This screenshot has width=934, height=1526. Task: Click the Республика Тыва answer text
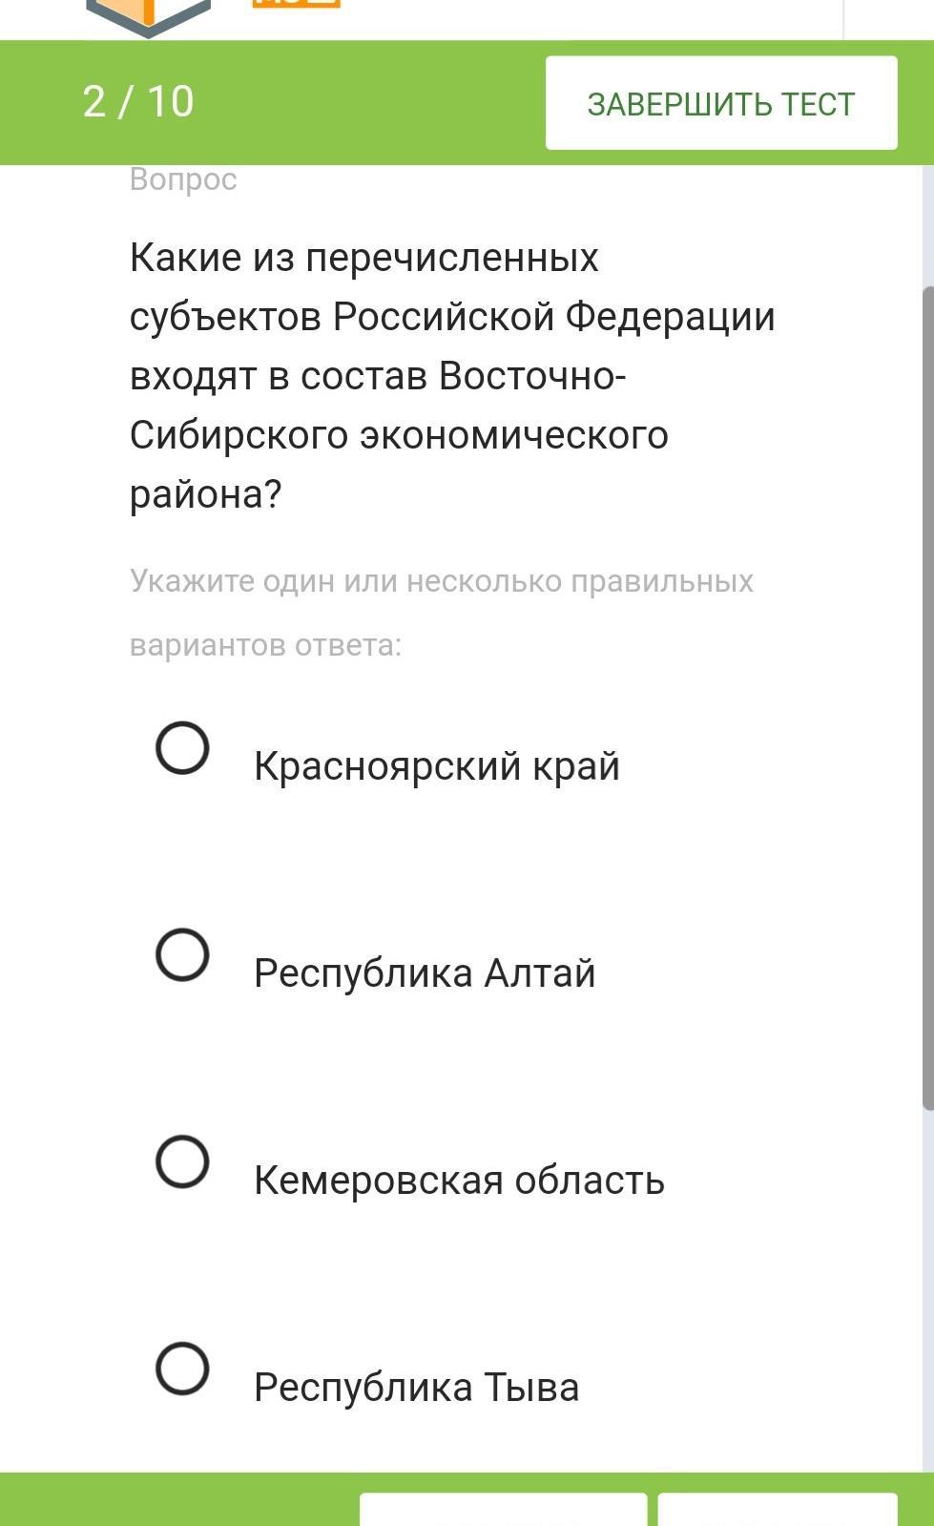point(416,1388)
